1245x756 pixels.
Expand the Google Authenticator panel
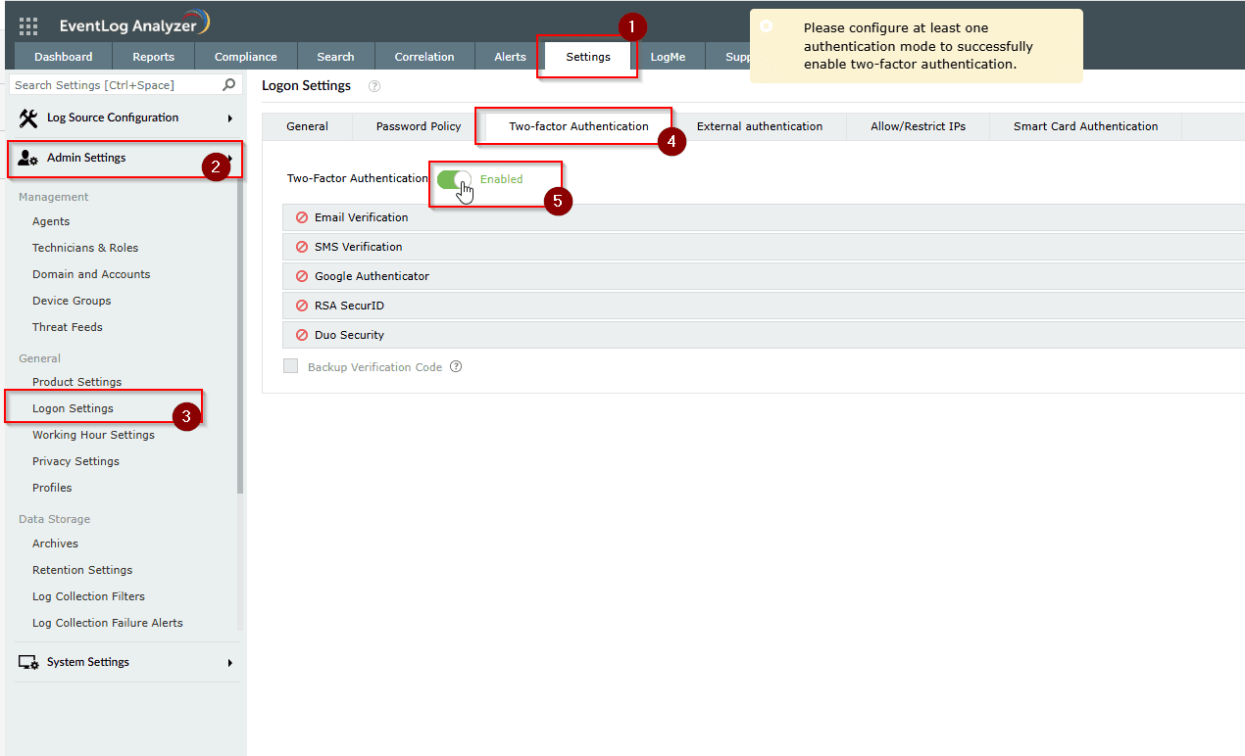click(763, 276)
